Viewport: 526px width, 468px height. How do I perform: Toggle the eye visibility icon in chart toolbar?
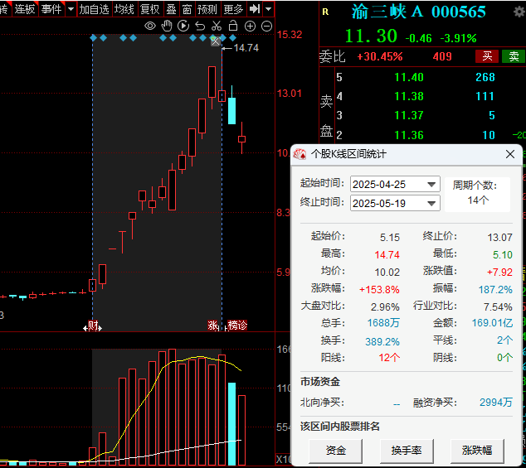[x=150, y=27]
